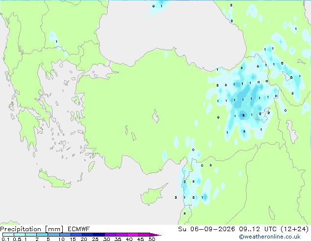Click Lake Van outline on the map
This screenshot has height=241, width=311.
coord(263,115)
